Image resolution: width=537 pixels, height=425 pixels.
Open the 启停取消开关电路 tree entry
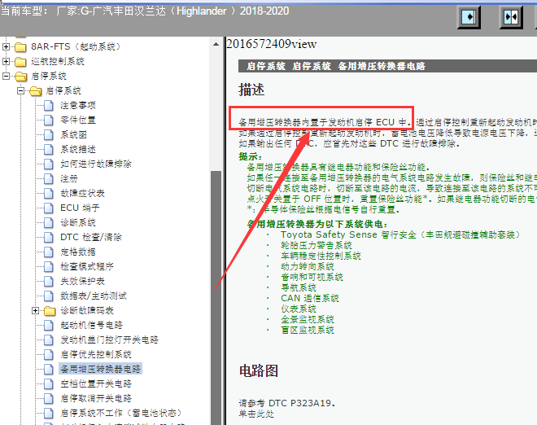[x=96, y=399]
